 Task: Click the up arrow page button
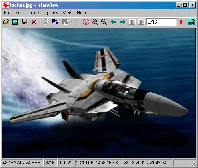(x=132, y=22)
